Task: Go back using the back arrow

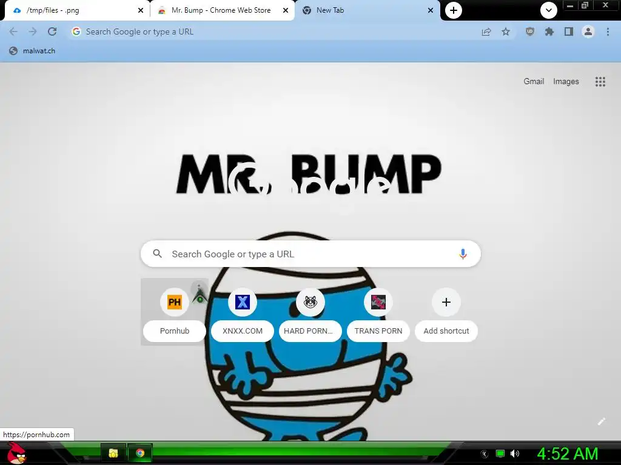Action: tap(13, 31)
